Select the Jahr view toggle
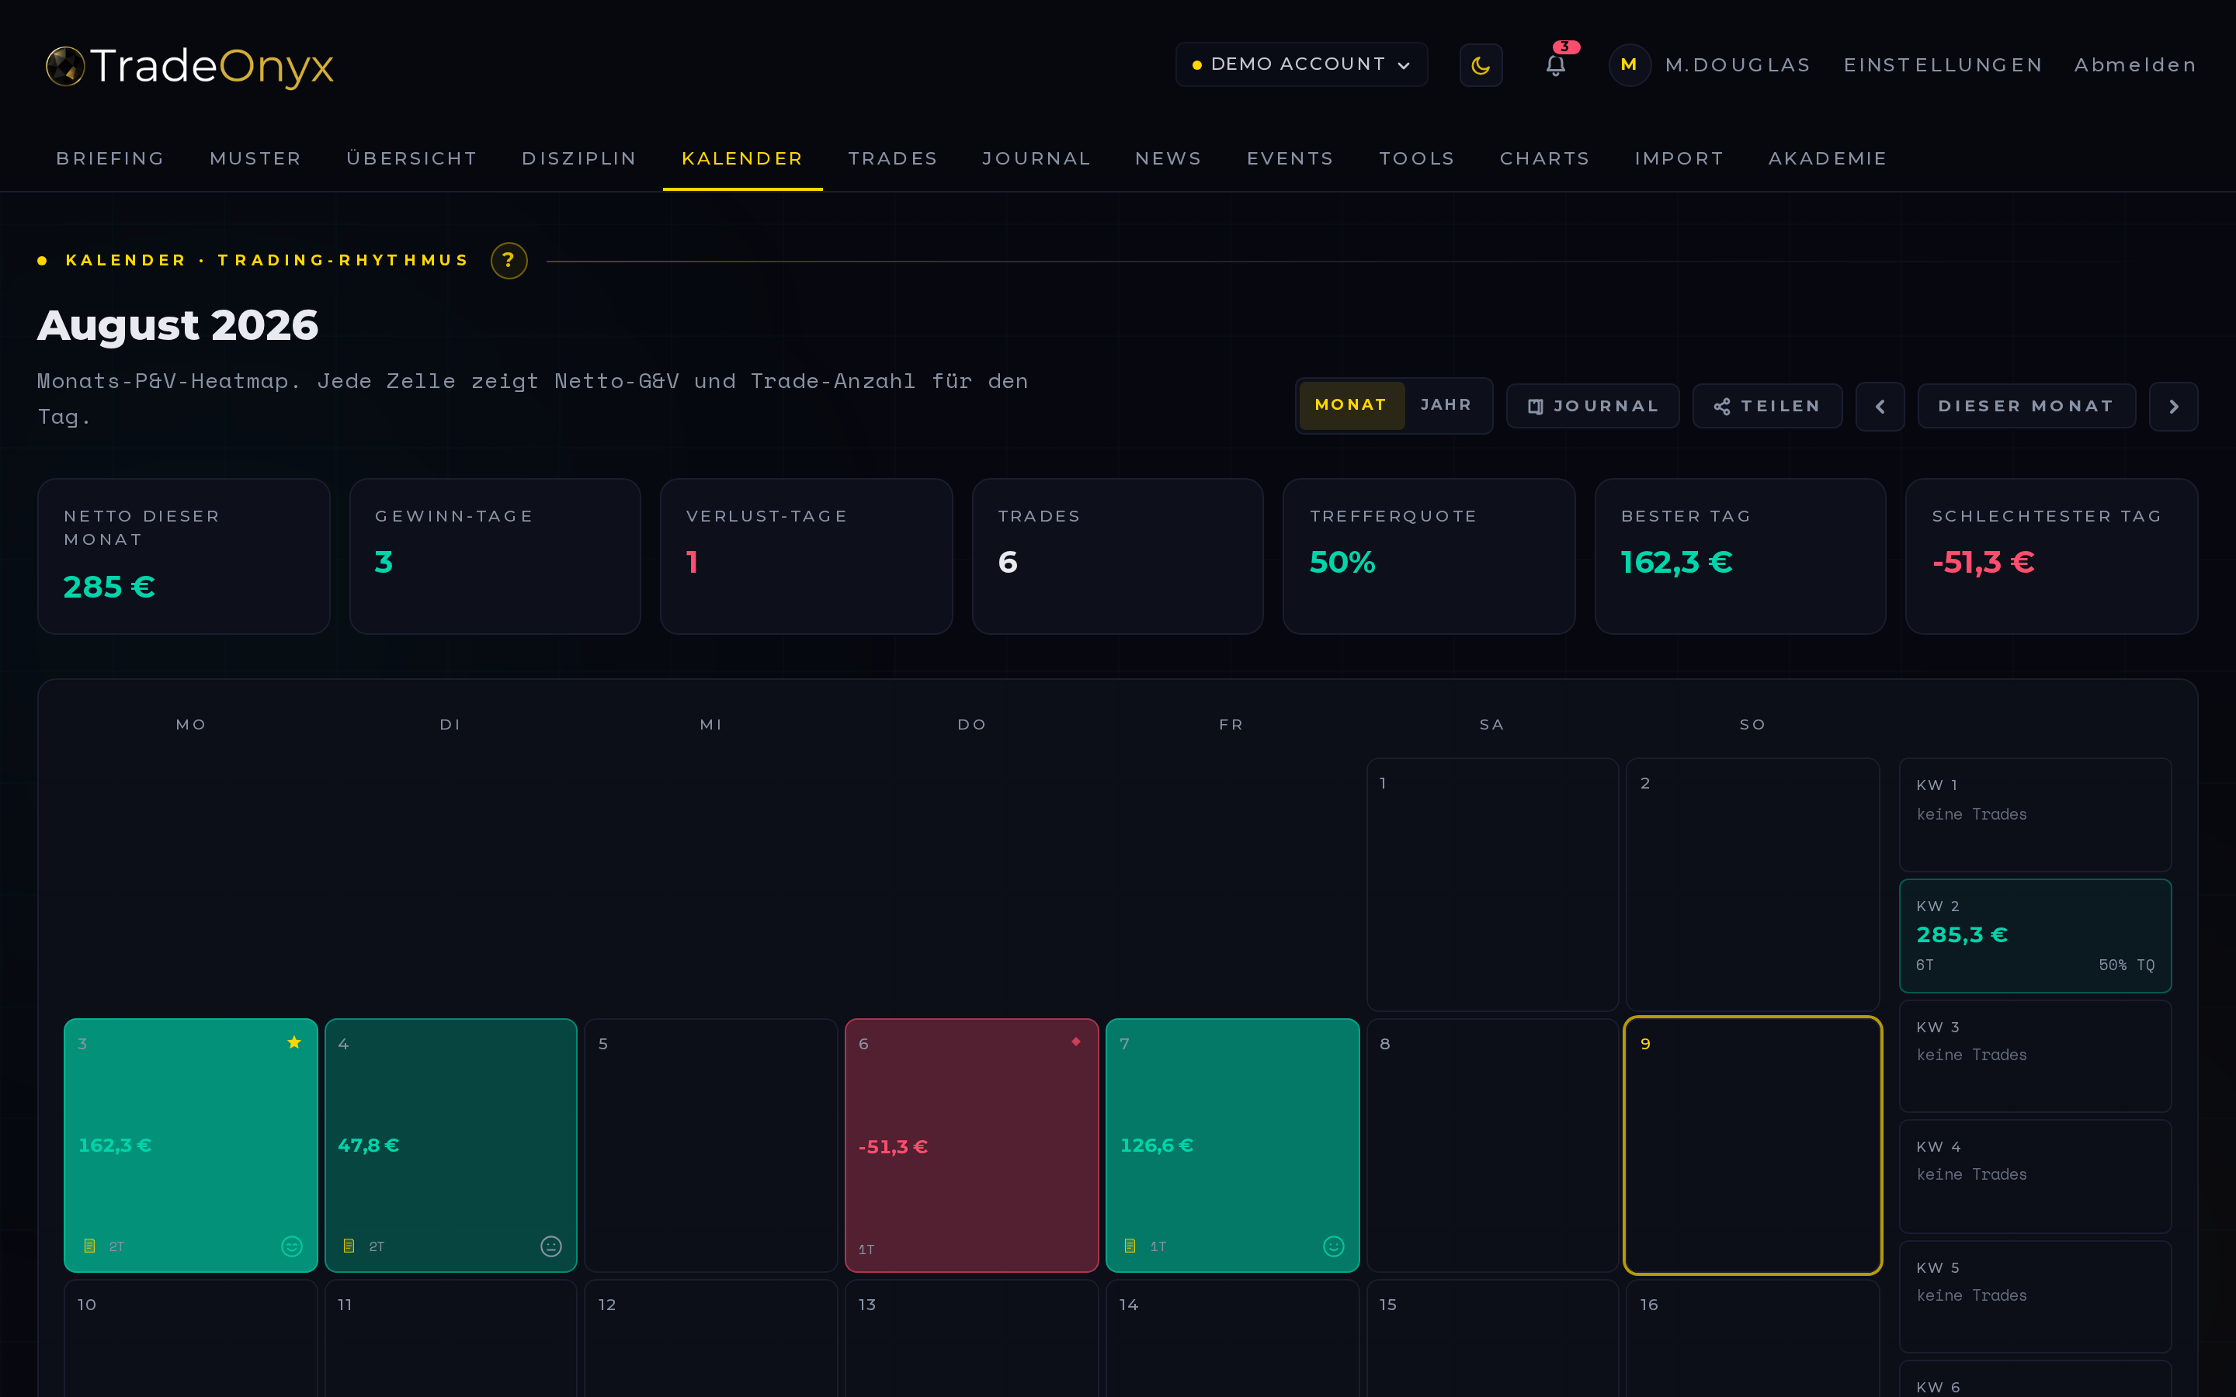 (x=1445, y=404)
